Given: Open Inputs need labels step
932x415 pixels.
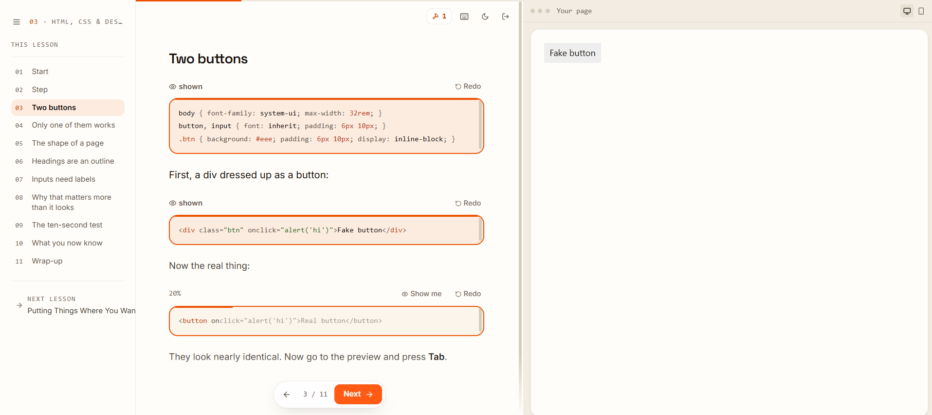Looking at the screenshot, I should 68,179.
